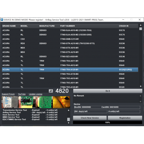Screen dimensions: 144x144
Task: Select RL row 77960-SZ3-A920-M1
Action: [x=70, y=56]
